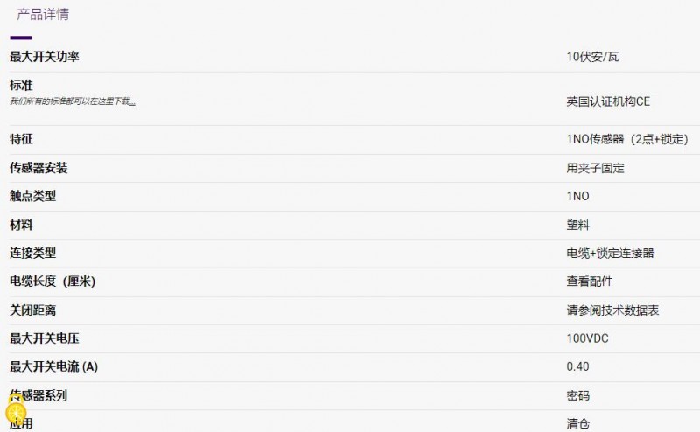Click 请参阅技术数据表 in 关闭距离 row
The width and height of the screenshot is (700, 432).
click(612, 310)
